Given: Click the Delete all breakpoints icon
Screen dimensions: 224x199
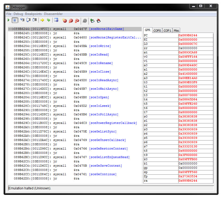Looking at the screenshot, I should click(77, 21).
